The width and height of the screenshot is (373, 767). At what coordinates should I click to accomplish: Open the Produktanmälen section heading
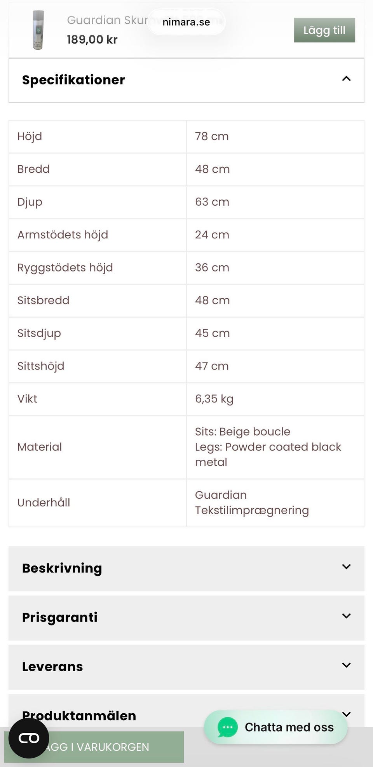click(79, 716)
